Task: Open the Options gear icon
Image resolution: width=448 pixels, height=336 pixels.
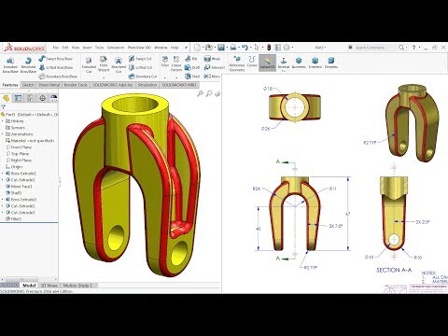Action: 287,48
